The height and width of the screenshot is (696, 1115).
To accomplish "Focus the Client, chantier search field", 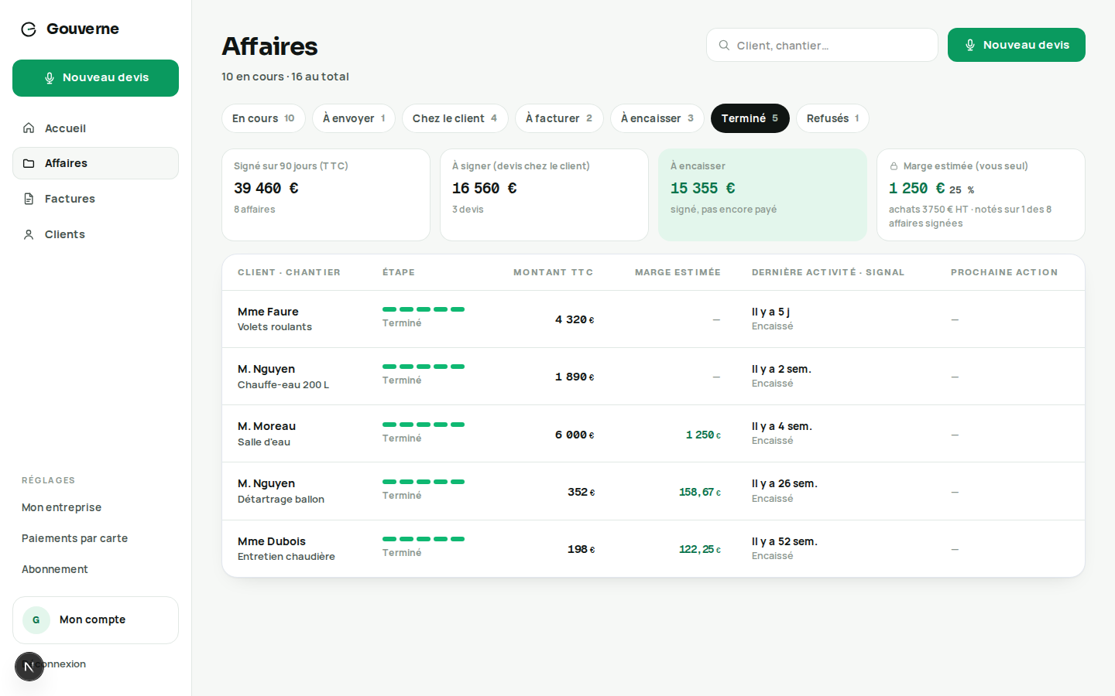I will tap(822, 45).
